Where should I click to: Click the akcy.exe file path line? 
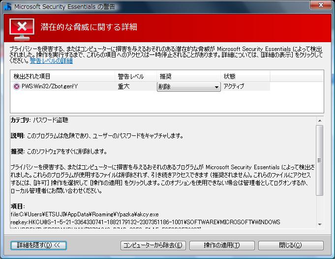pyautogui.click(x=85, y=214)
